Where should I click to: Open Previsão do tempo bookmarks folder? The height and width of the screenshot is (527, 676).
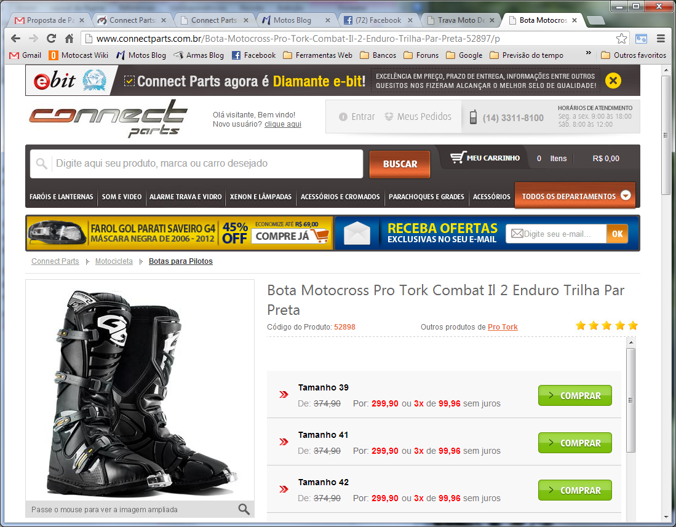click(527, 55)
